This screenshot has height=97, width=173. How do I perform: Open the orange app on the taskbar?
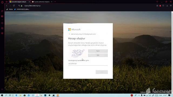point(58,95)
